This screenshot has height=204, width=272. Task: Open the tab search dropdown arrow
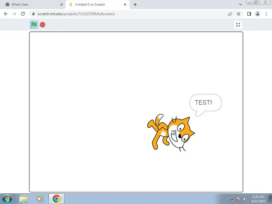tap(240, 5)
